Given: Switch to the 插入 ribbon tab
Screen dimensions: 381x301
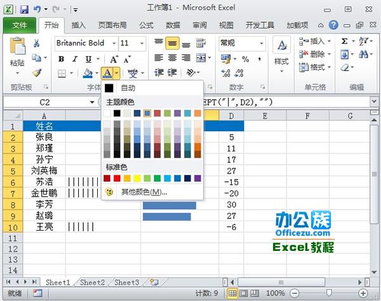Looking at the screenshot, I should point(78,25).
